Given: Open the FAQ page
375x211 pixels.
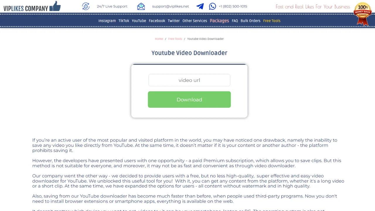Looking at the screenshot, I should 235,21.
